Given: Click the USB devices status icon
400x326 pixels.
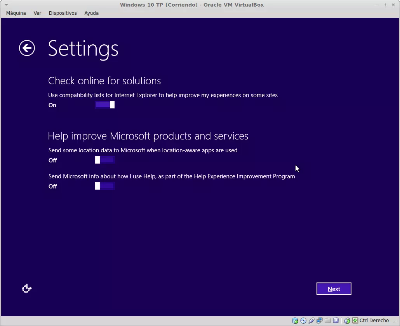Looking at the screenshot, I should 311,321.
